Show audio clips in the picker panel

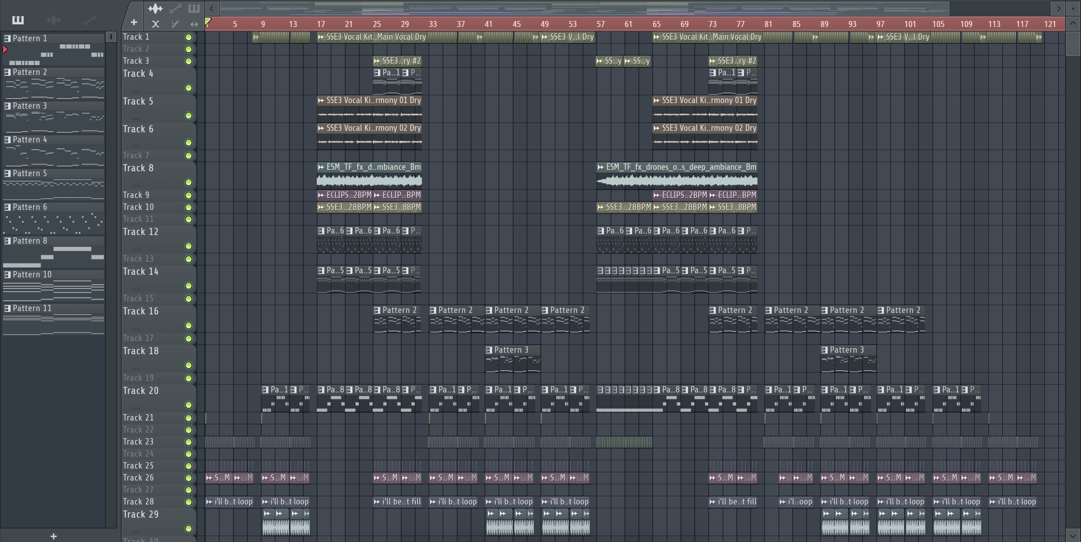click(x=54, y=20)
